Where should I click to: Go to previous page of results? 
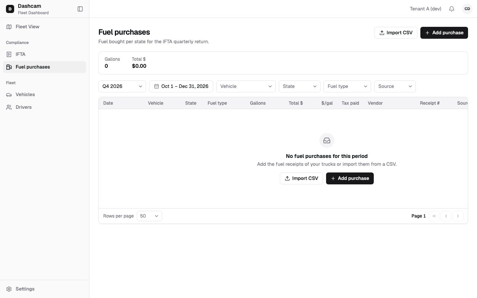[x=446, y=216]
